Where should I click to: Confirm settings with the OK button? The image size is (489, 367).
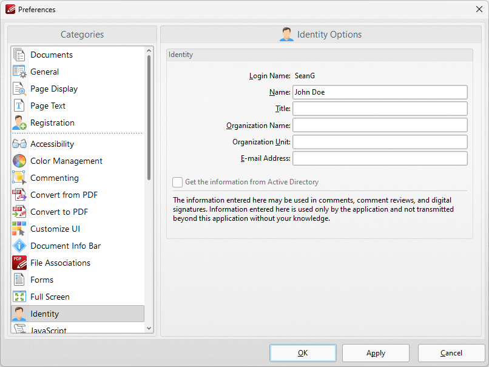tap(303, 353)
